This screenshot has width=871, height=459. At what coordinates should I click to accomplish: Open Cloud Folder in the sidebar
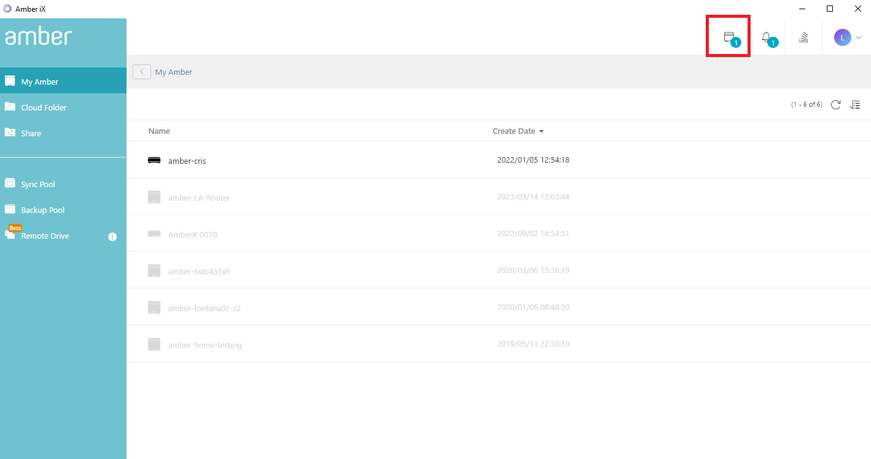[x=63, y=107]
